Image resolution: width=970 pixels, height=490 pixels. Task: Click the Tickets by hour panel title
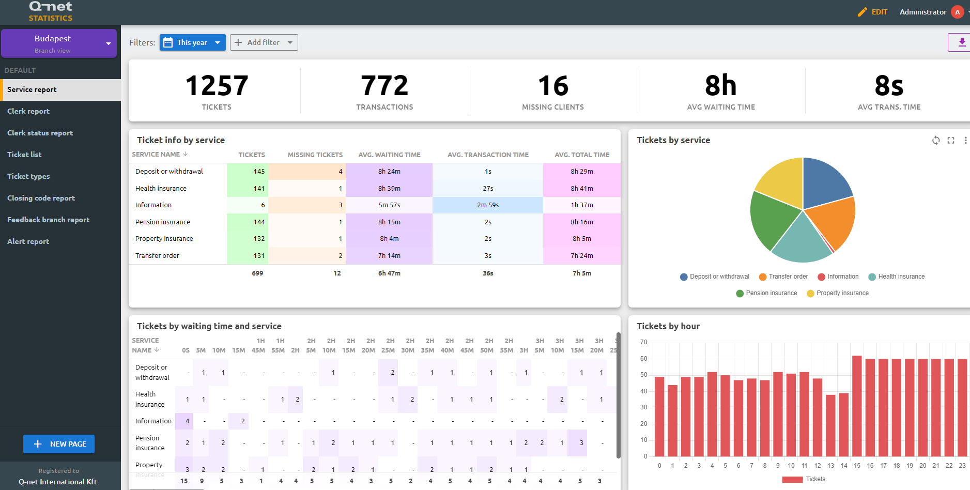click(668, 326)
